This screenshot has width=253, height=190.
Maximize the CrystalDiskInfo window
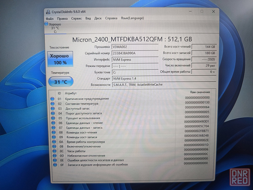(x=202, y=11)
